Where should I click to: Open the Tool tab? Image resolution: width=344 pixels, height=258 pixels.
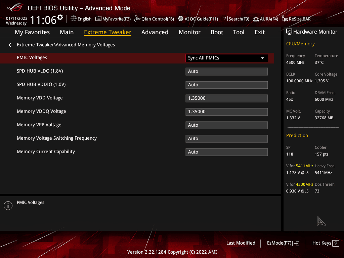click(x=239, y=32)
